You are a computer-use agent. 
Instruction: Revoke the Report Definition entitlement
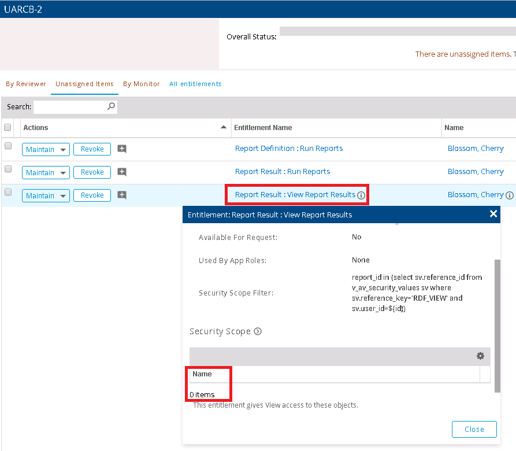[x=92, y=149]
